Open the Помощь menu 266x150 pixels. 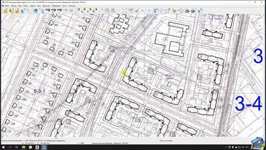point(72,6)
